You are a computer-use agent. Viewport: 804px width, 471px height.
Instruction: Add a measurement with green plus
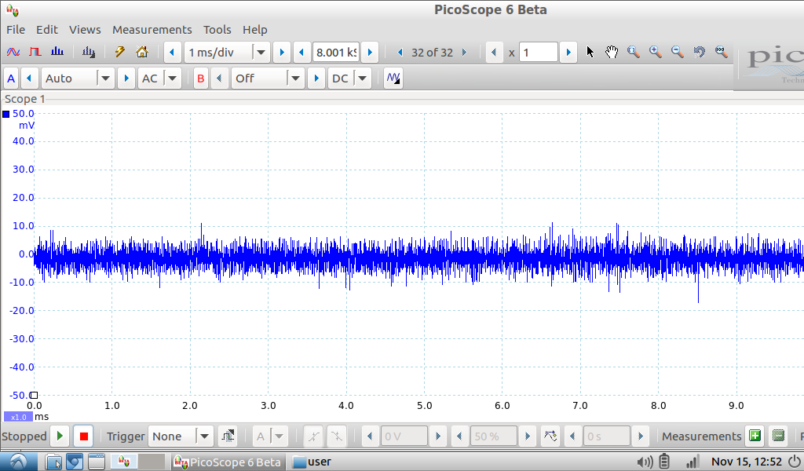(x=755, y=436)
